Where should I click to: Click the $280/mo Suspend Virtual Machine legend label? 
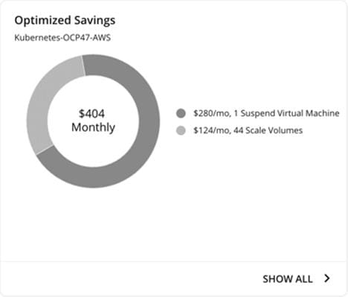coord(266,113)
